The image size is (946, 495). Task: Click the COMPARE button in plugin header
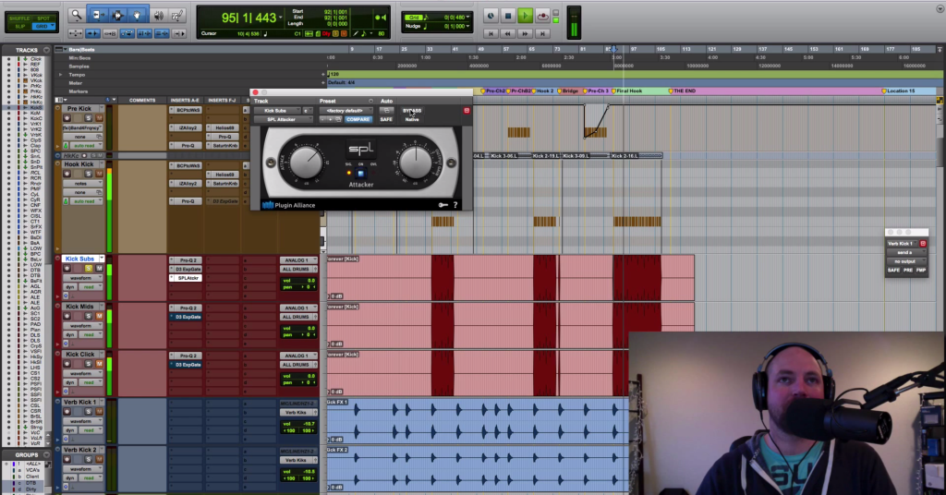(358, 119)
